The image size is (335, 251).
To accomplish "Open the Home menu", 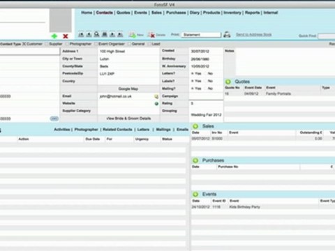I will [87, 13].
